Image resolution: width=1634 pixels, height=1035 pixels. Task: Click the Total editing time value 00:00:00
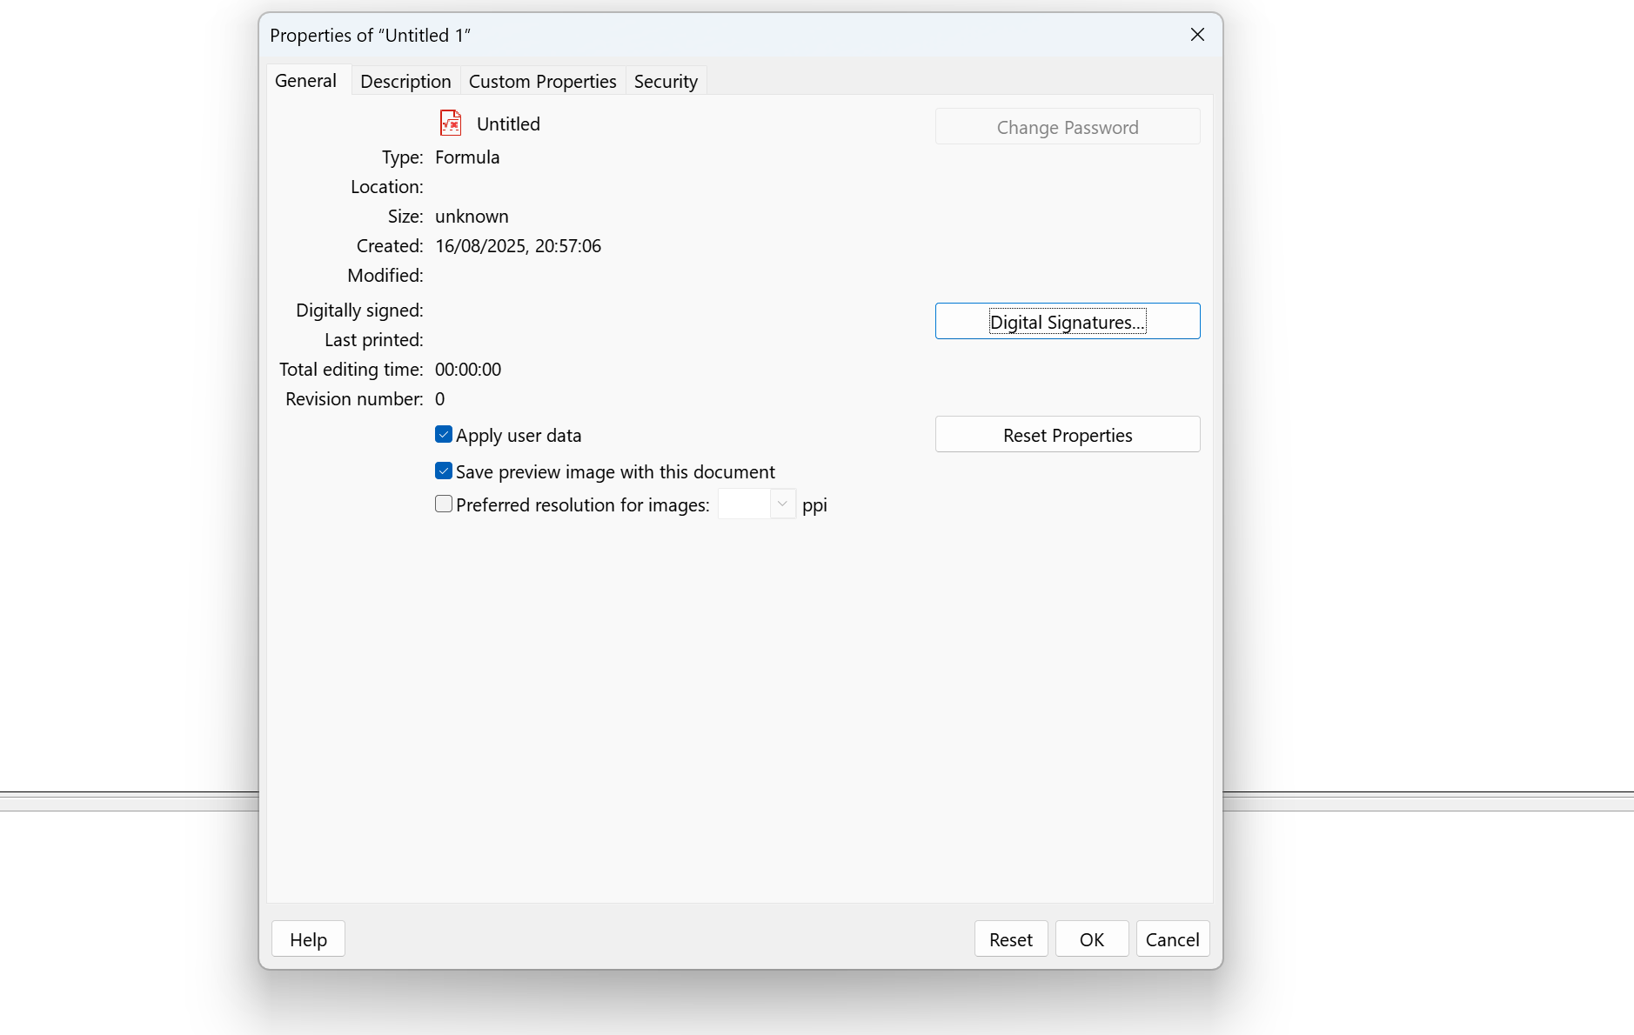click(x=468, y=370)
